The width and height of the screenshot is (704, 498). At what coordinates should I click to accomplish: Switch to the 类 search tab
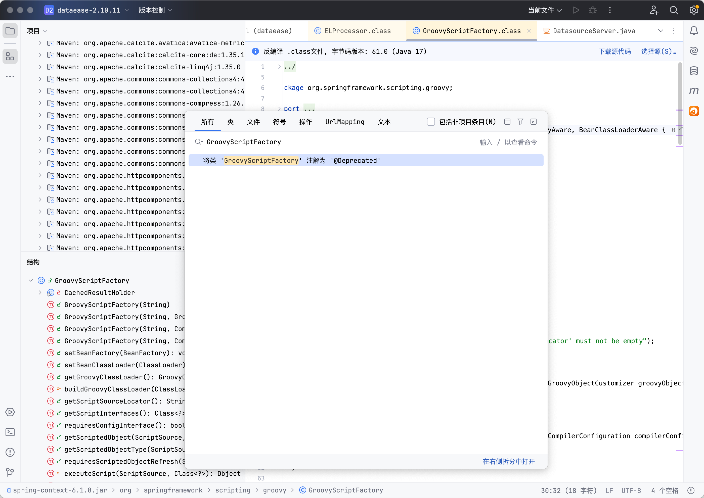point(231,122)
